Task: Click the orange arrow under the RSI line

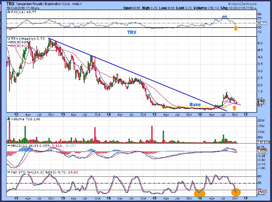Action: (x=235, y=28)
